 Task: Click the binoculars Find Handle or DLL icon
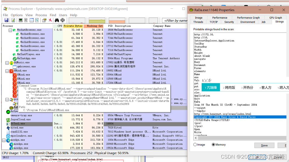[x=57, y=20]
